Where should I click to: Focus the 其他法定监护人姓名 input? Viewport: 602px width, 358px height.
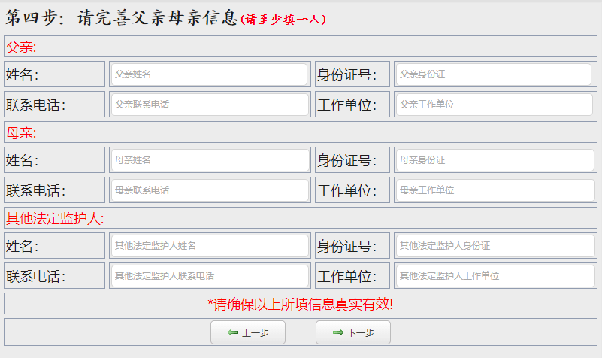[x=209, y=246]
